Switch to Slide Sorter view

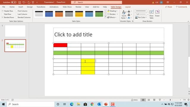pyautogui.click(x=149, y=100)
